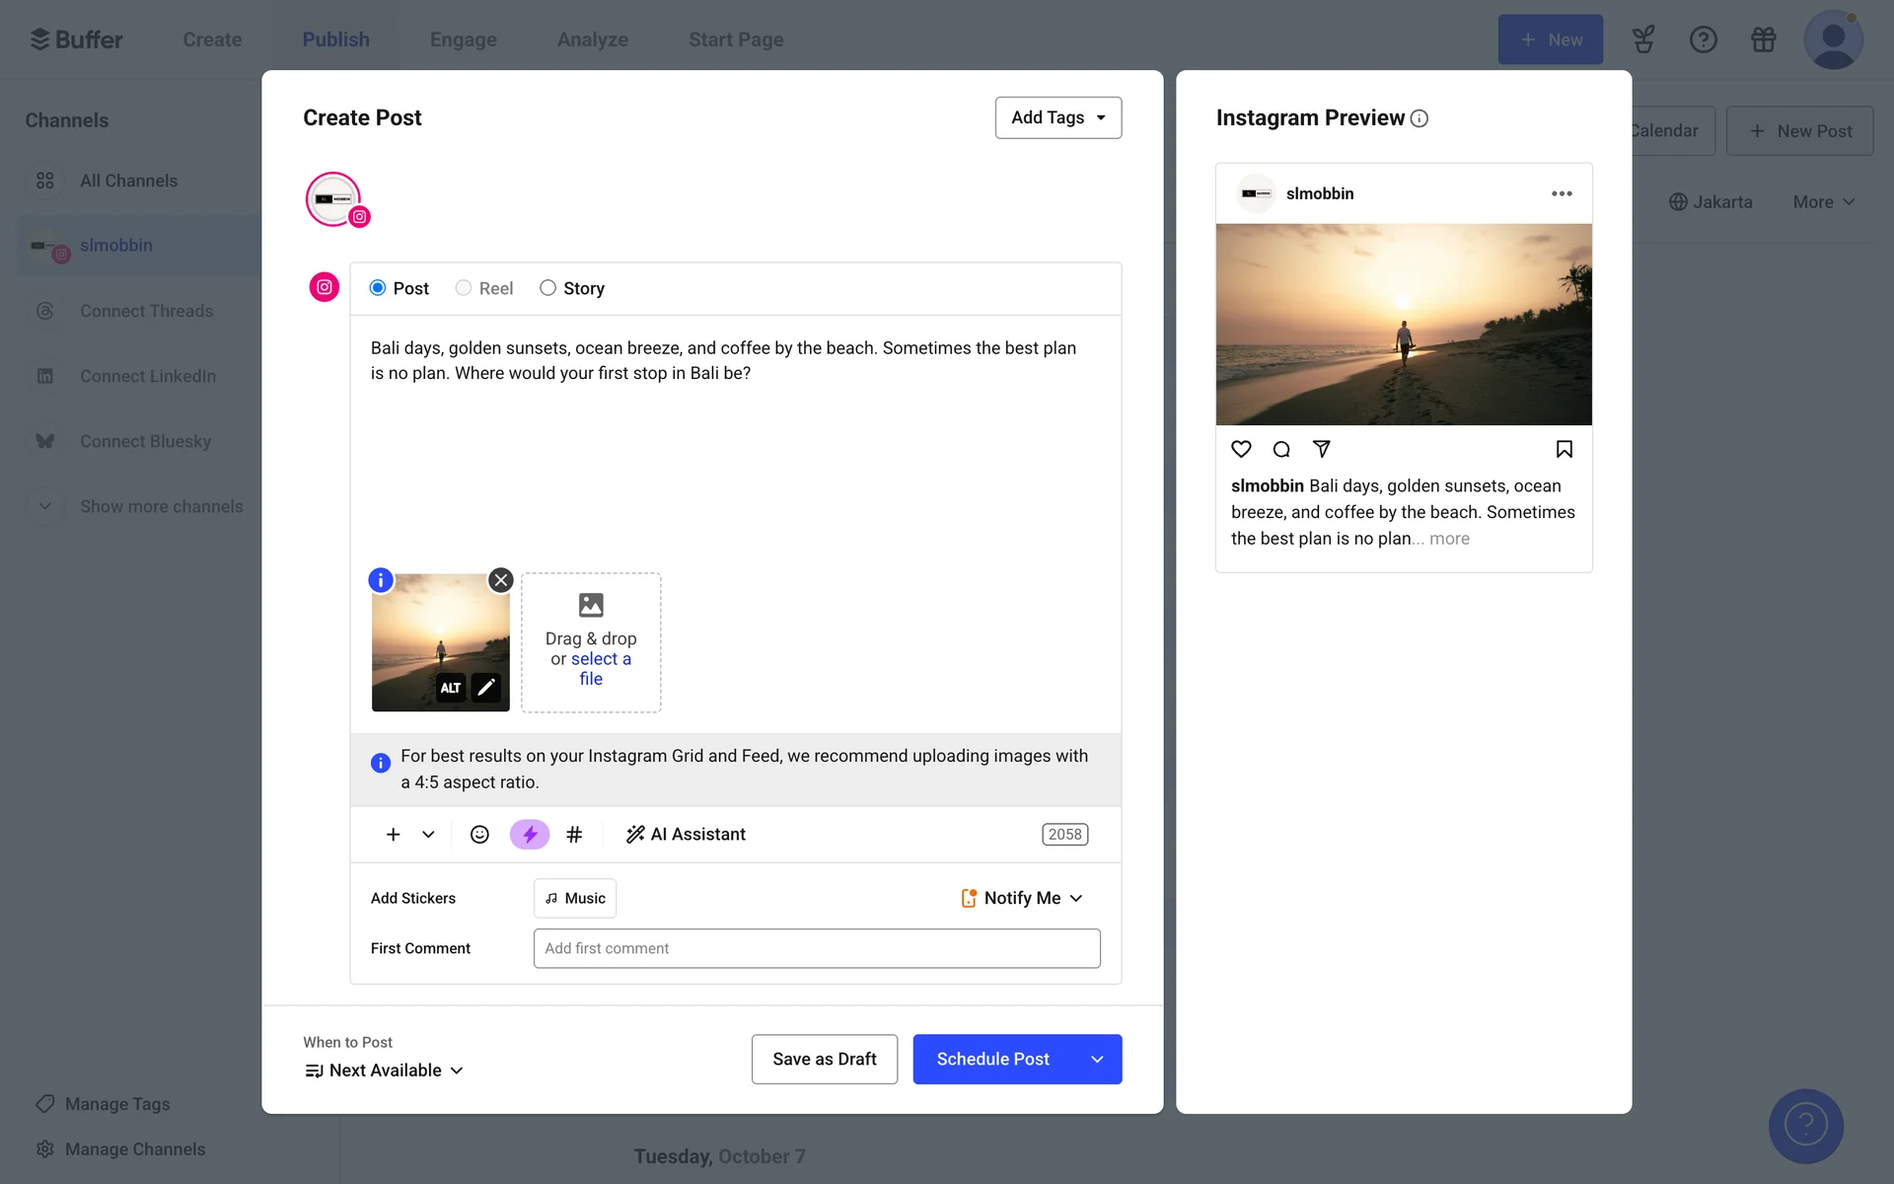Select the Story radio button
This screenshot has width=1894, height=1184.
(547, 288)
